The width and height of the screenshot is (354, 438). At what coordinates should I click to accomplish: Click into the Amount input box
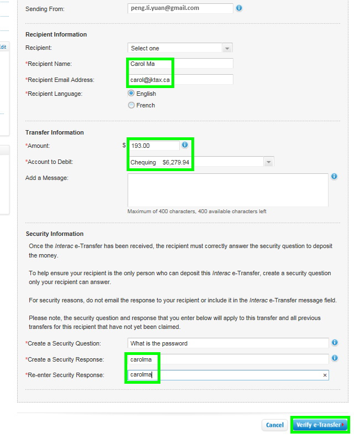coord(154,146)
